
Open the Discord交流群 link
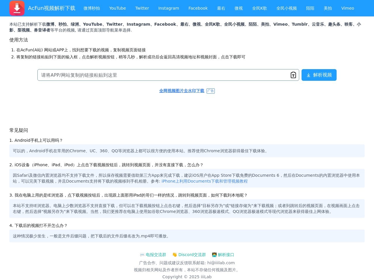pos(192,255)
